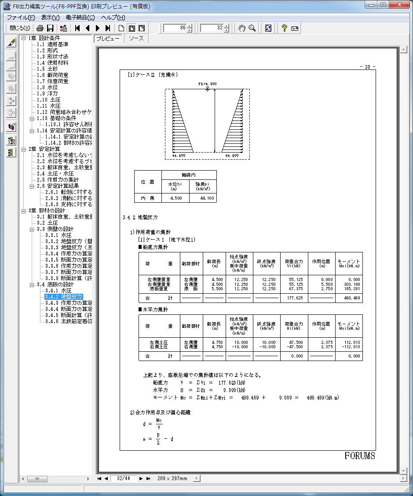Go to next page toolbar arrow

click(x=98, y=28)
